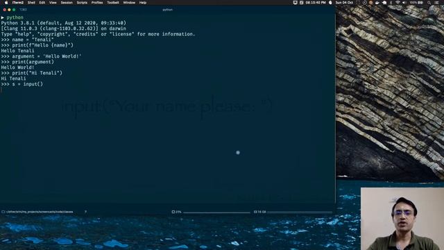This screenshot has width=444, height=250.
Task: Click the date Sun 04 Oct
Action: tap(344, 3)
